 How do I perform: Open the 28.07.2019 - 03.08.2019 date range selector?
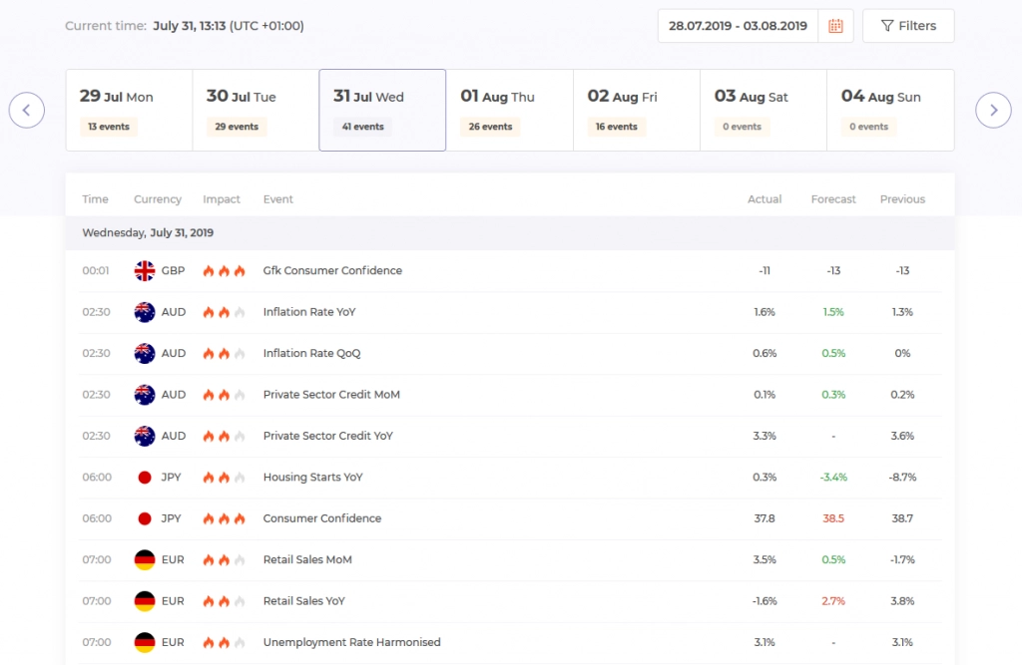click(739, 25)
